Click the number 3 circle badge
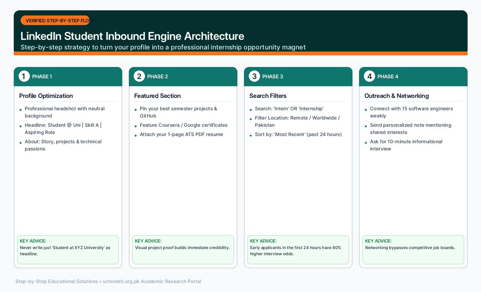The height and width of the screenshot is (292, 481). 254,76
